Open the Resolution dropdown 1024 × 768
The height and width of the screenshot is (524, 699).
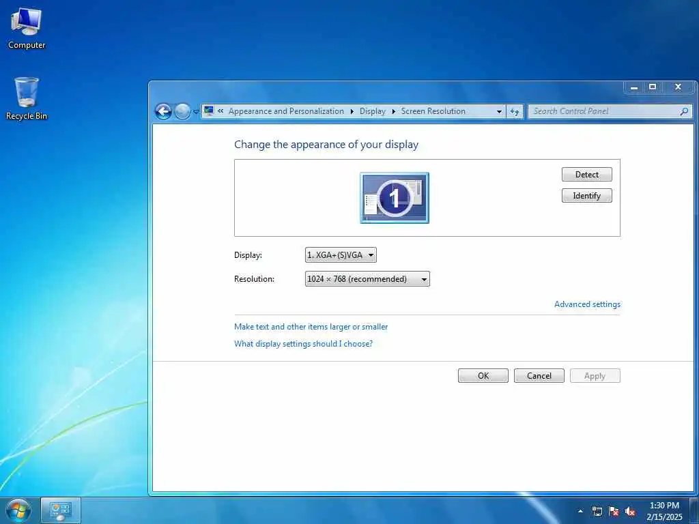[x=367, y=279]
